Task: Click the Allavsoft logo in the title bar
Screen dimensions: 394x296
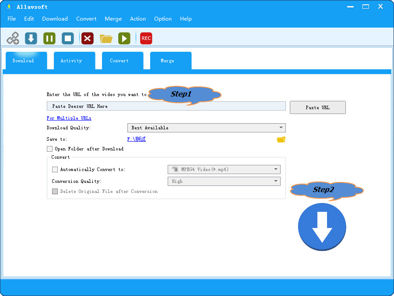Action: 9,7
